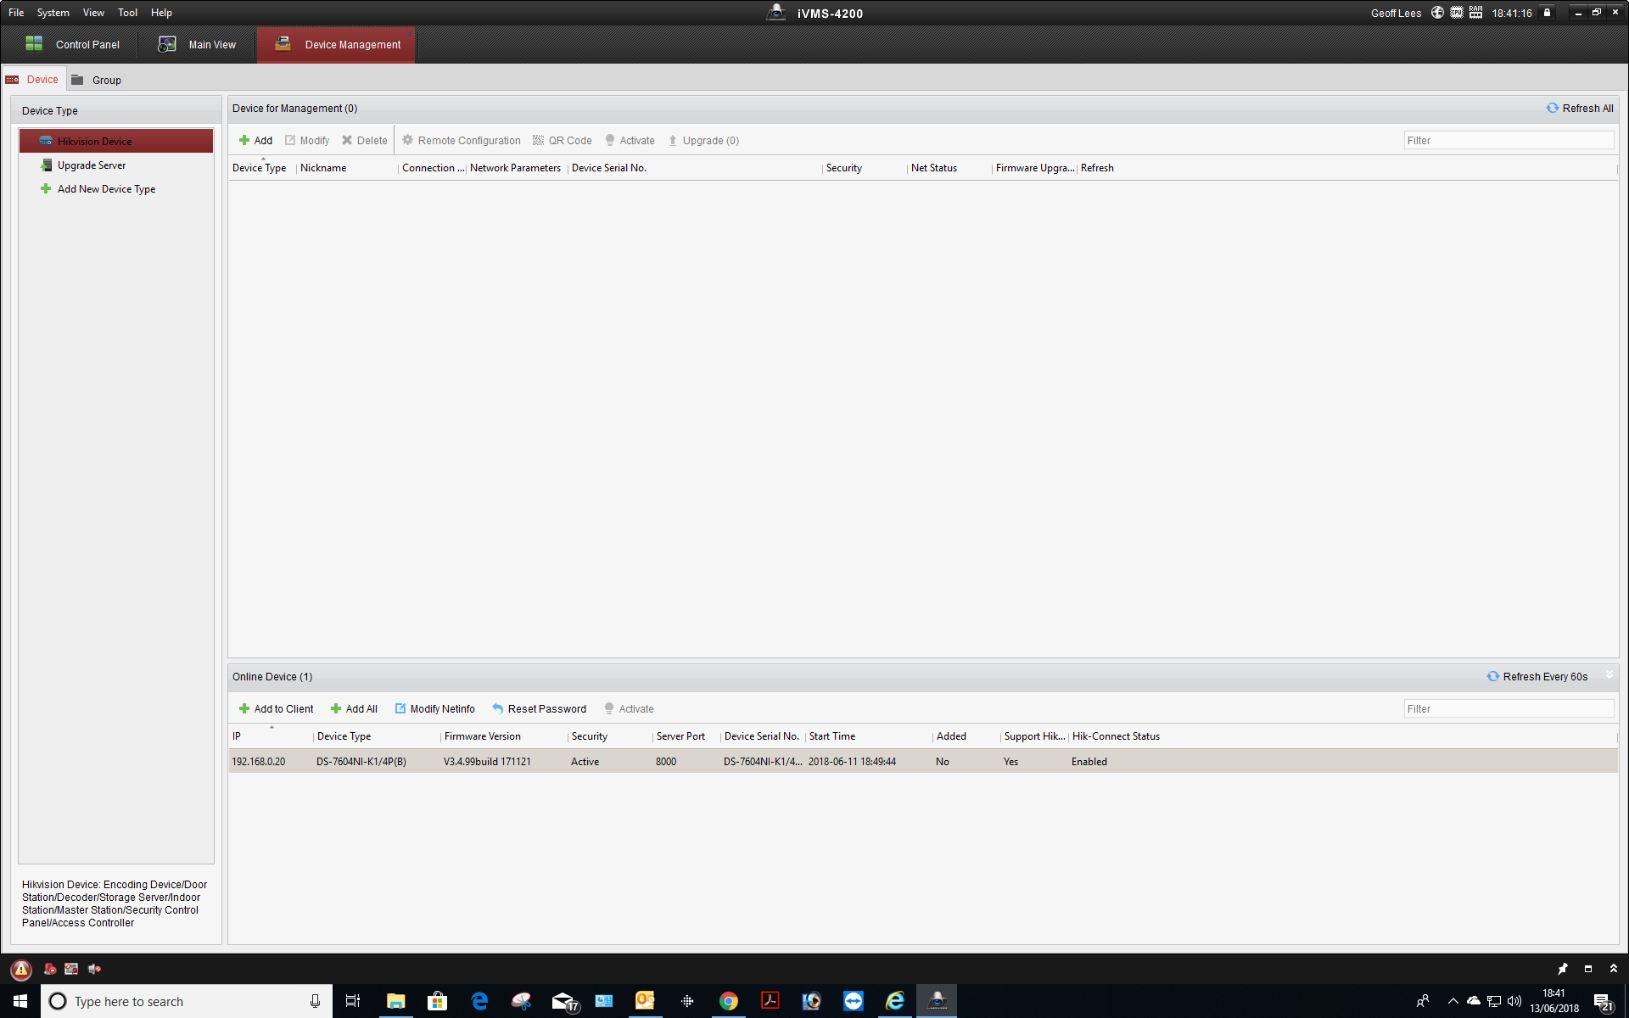The image size is (1629, 1018).
Task: Click the Filter field in Online Device panel
Action: 1509,708
